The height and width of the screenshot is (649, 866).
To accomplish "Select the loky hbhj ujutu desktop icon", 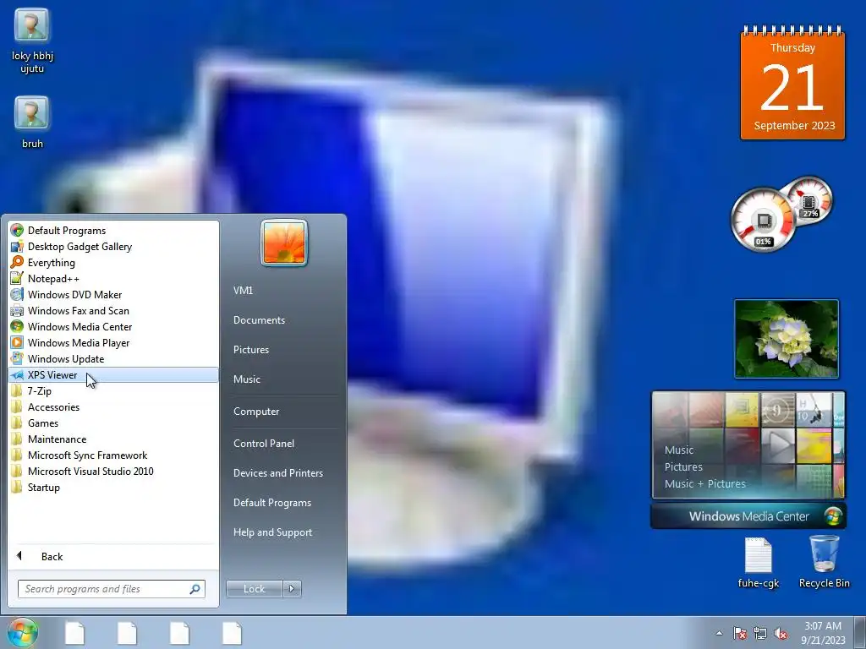I will 32,41.
